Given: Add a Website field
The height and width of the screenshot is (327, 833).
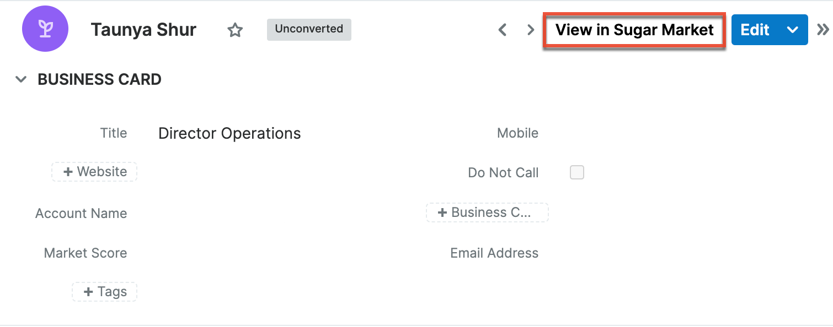Looking at the screenshot, I should coord(94,172).
